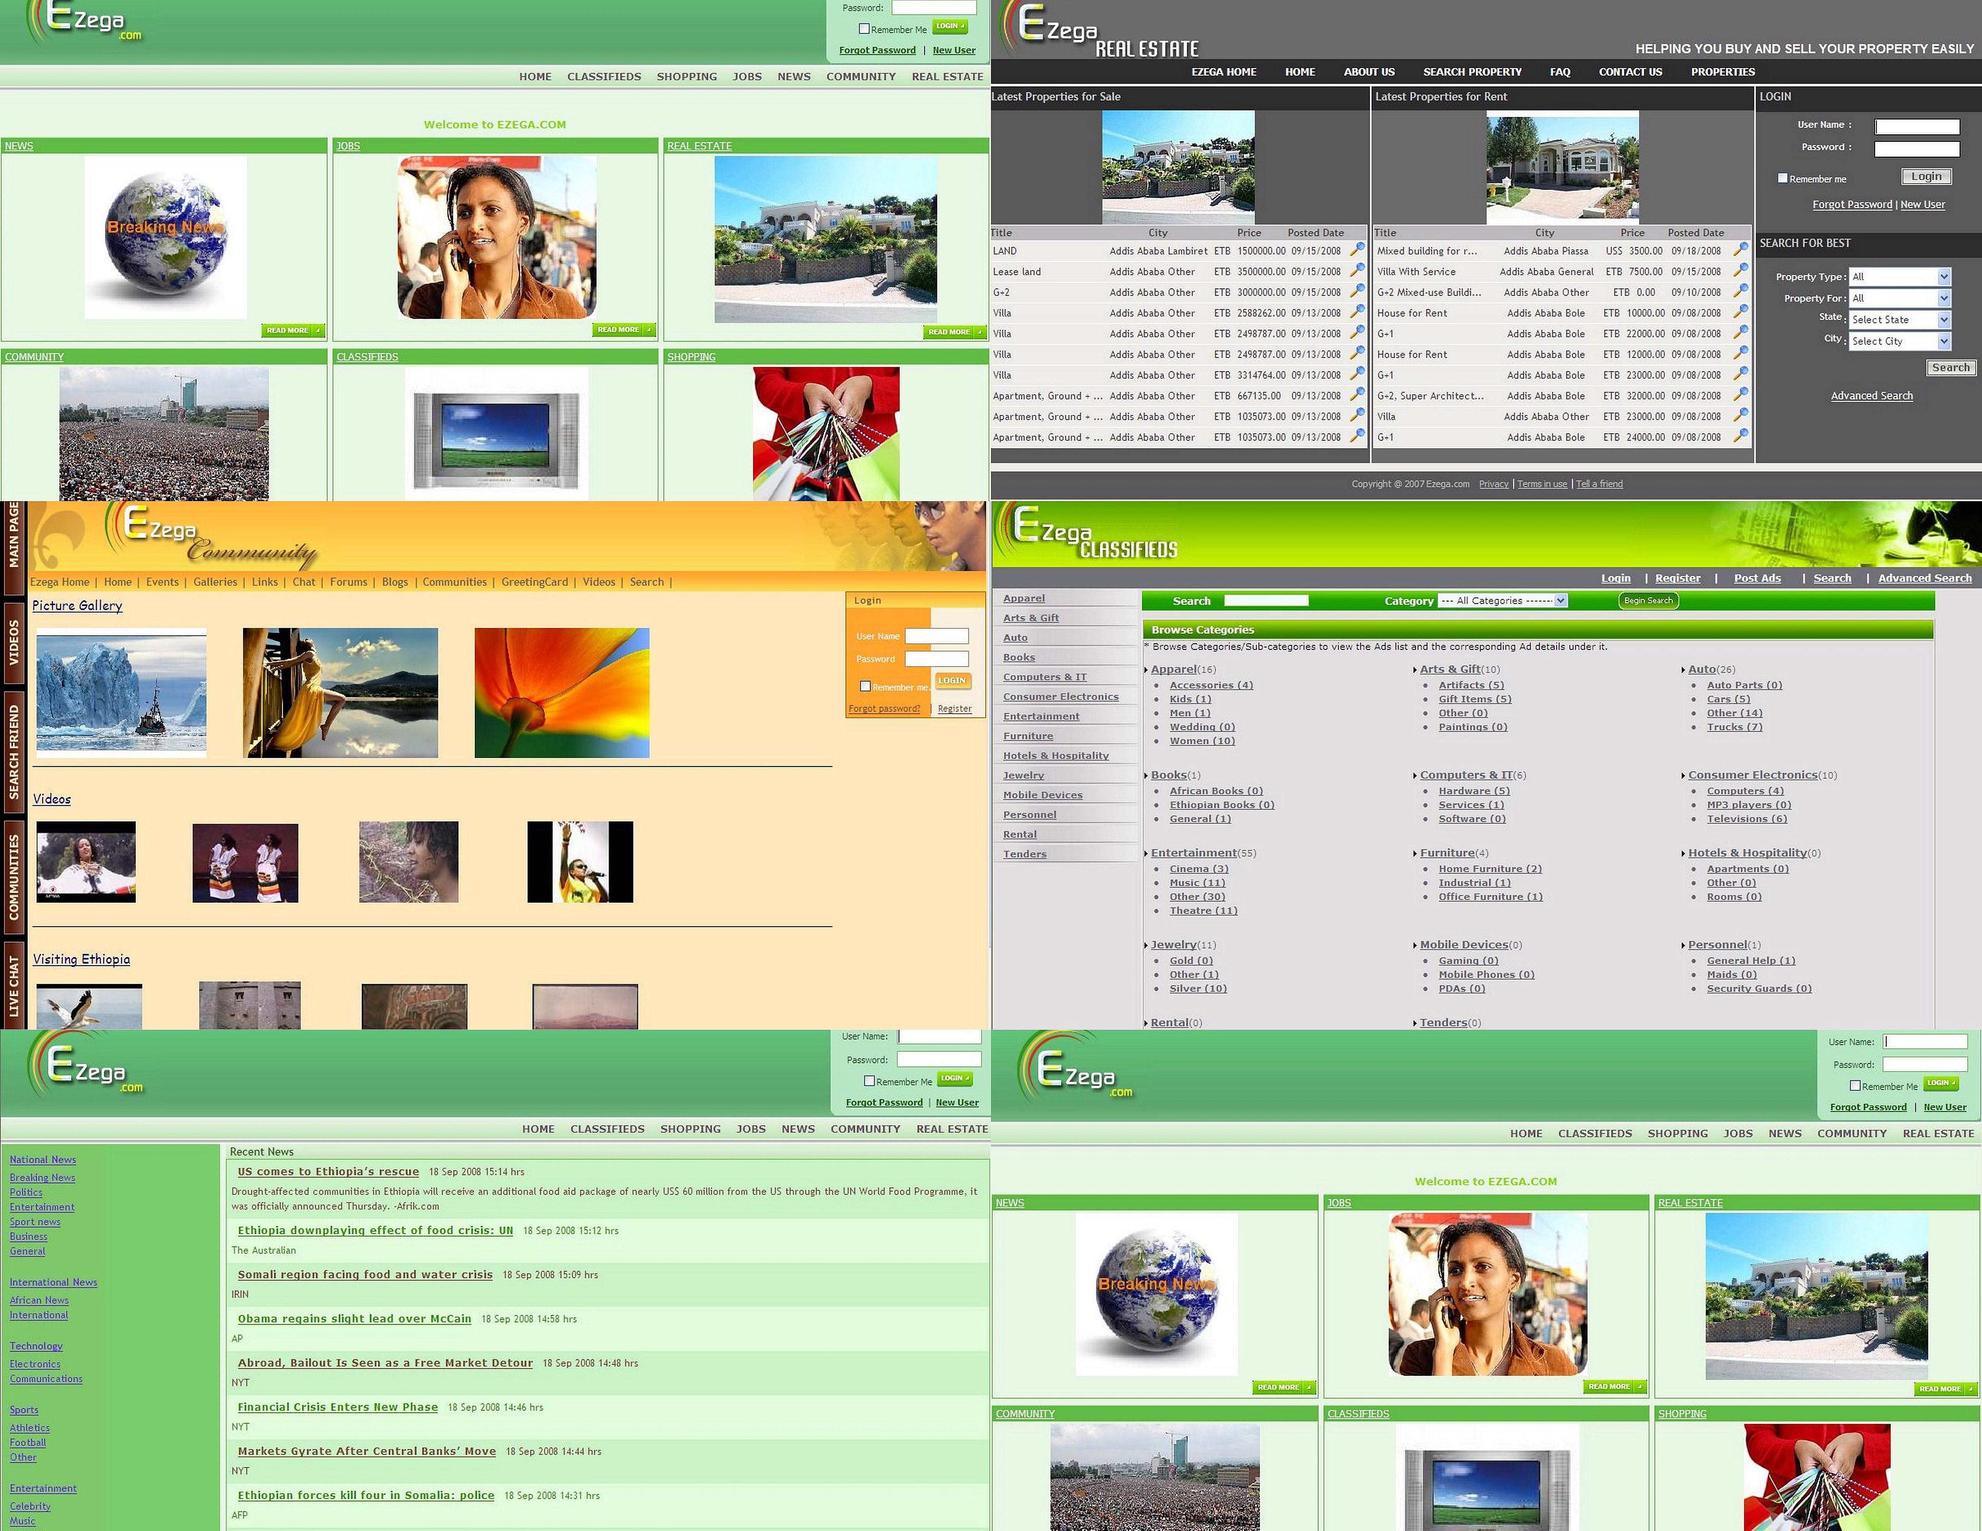Open SEARCH PROPERTY in the real estate menu
The width and height of the screenshot is (1982, 1531).
[1471, 72]
